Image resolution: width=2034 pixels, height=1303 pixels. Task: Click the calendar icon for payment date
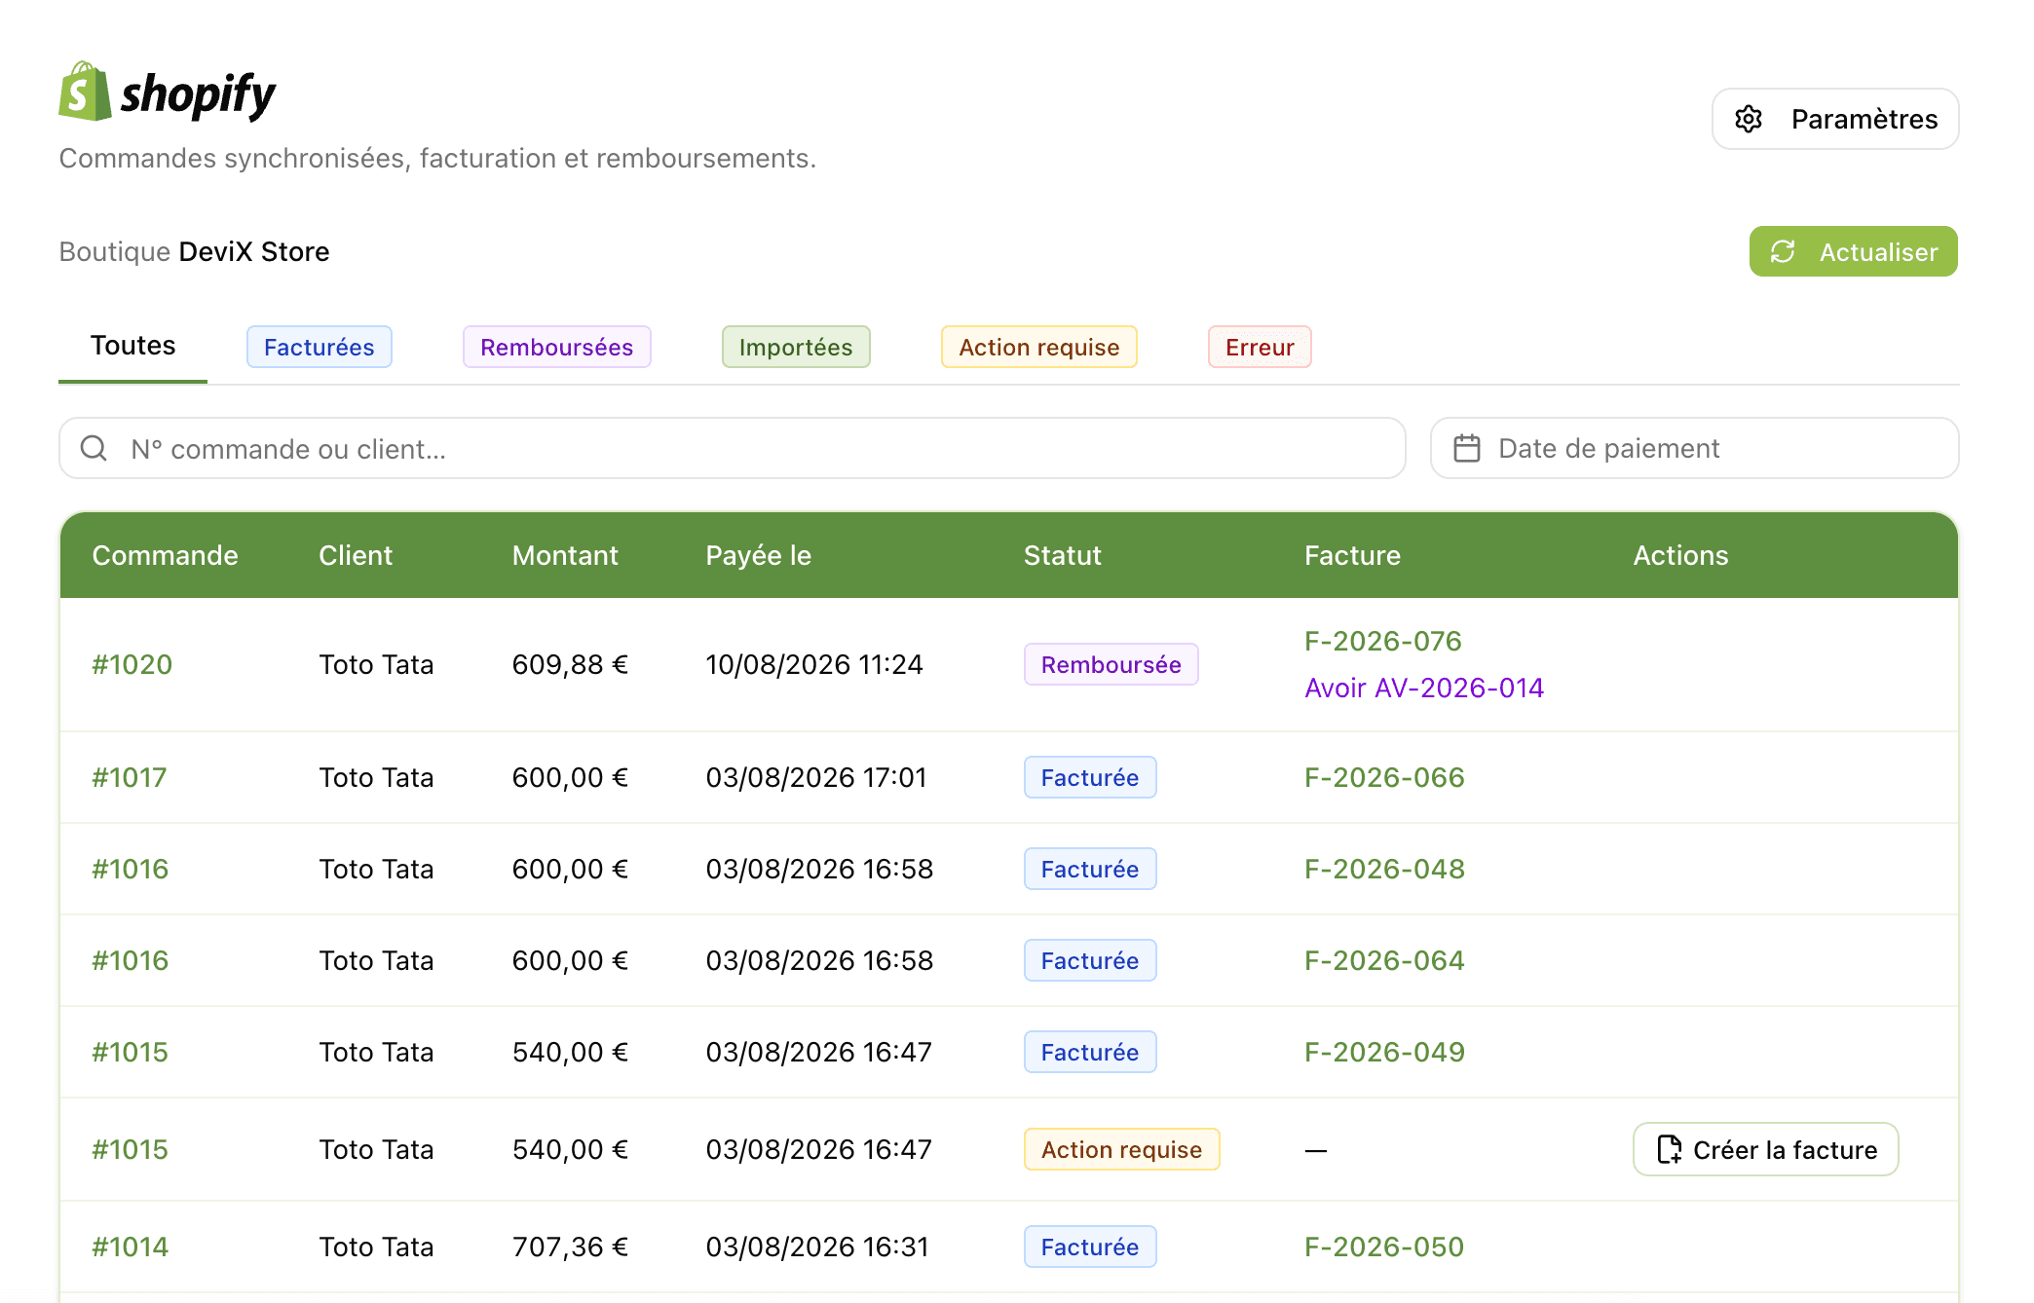pos(1467,448)
